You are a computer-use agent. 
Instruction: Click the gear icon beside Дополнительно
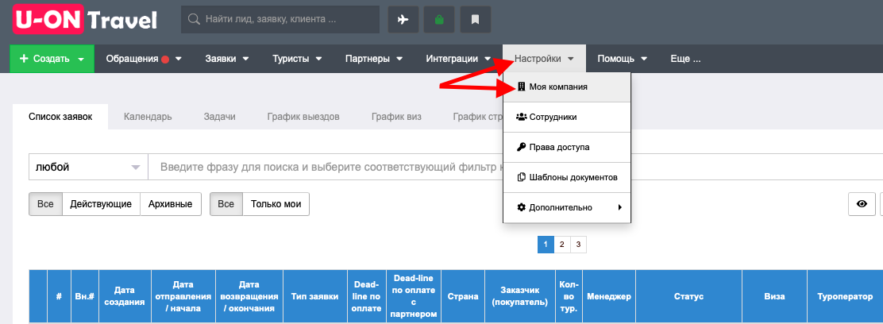[521, 207]
